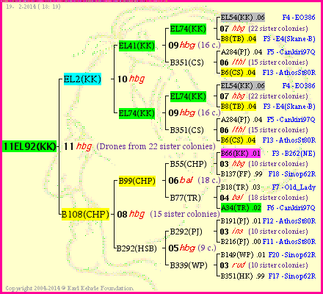Select the B339(WP) entry
Viewport: 323px width, 294px height.
coord(189,265)
